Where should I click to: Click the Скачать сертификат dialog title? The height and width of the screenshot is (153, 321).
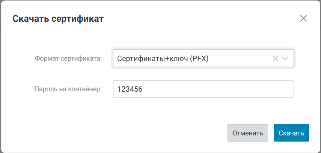(58, 18)
